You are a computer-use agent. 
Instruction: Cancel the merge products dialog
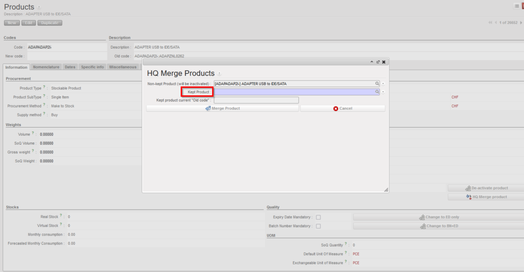coord(342,109)
